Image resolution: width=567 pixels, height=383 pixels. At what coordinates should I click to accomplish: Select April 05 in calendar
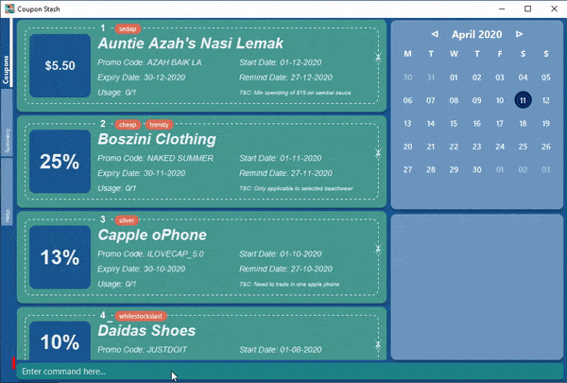(546, 78)
